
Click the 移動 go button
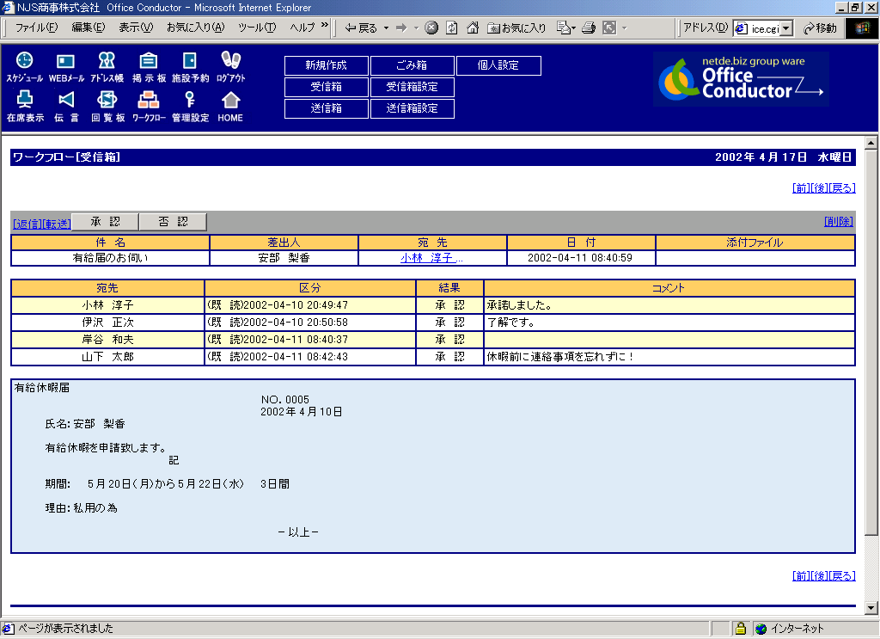click(x=820, y=28)
